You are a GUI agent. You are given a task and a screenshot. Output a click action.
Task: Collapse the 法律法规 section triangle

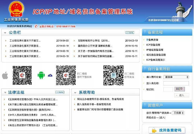point(5,92)
